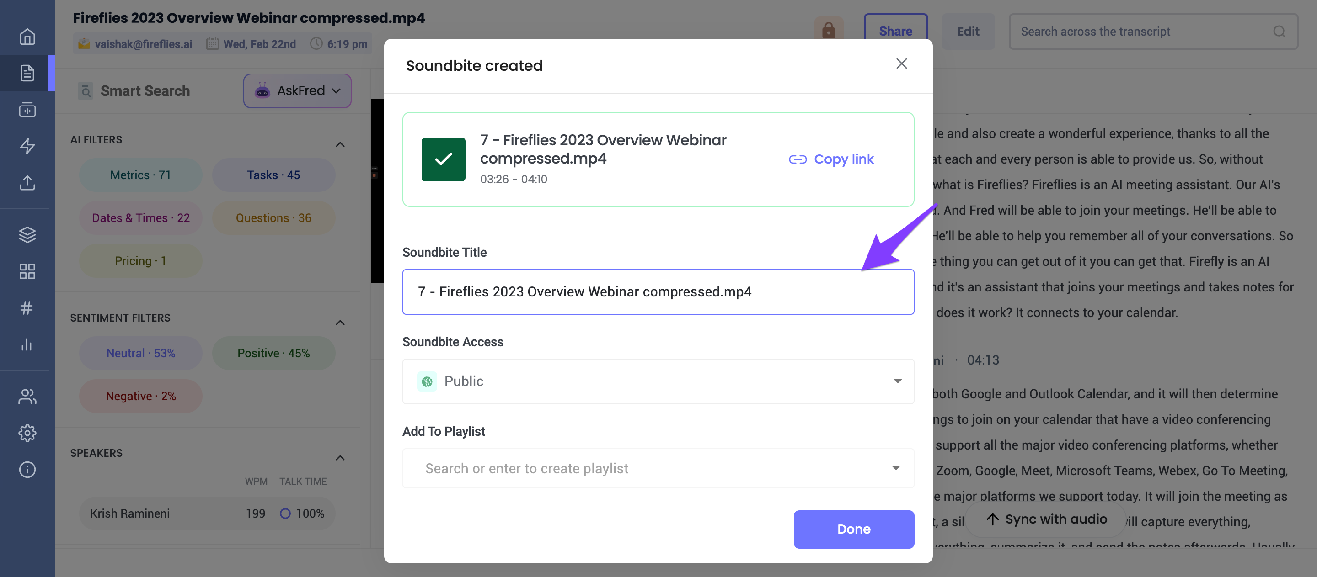Select speaker Krish Ramineni row
This screenshot has width=1317, height=577.
207,513
